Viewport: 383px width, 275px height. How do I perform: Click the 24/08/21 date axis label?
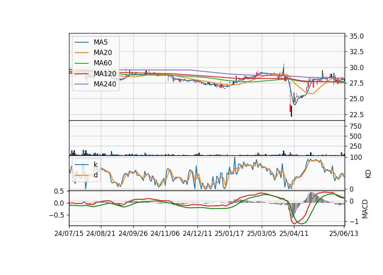pyautogui.click(x=101, y=234)
